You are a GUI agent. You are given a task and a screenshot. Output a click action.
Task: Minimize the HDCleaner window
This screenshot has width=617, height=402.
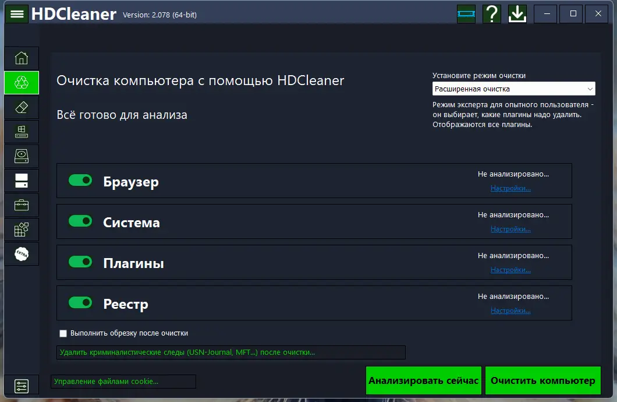pos(546,14)
